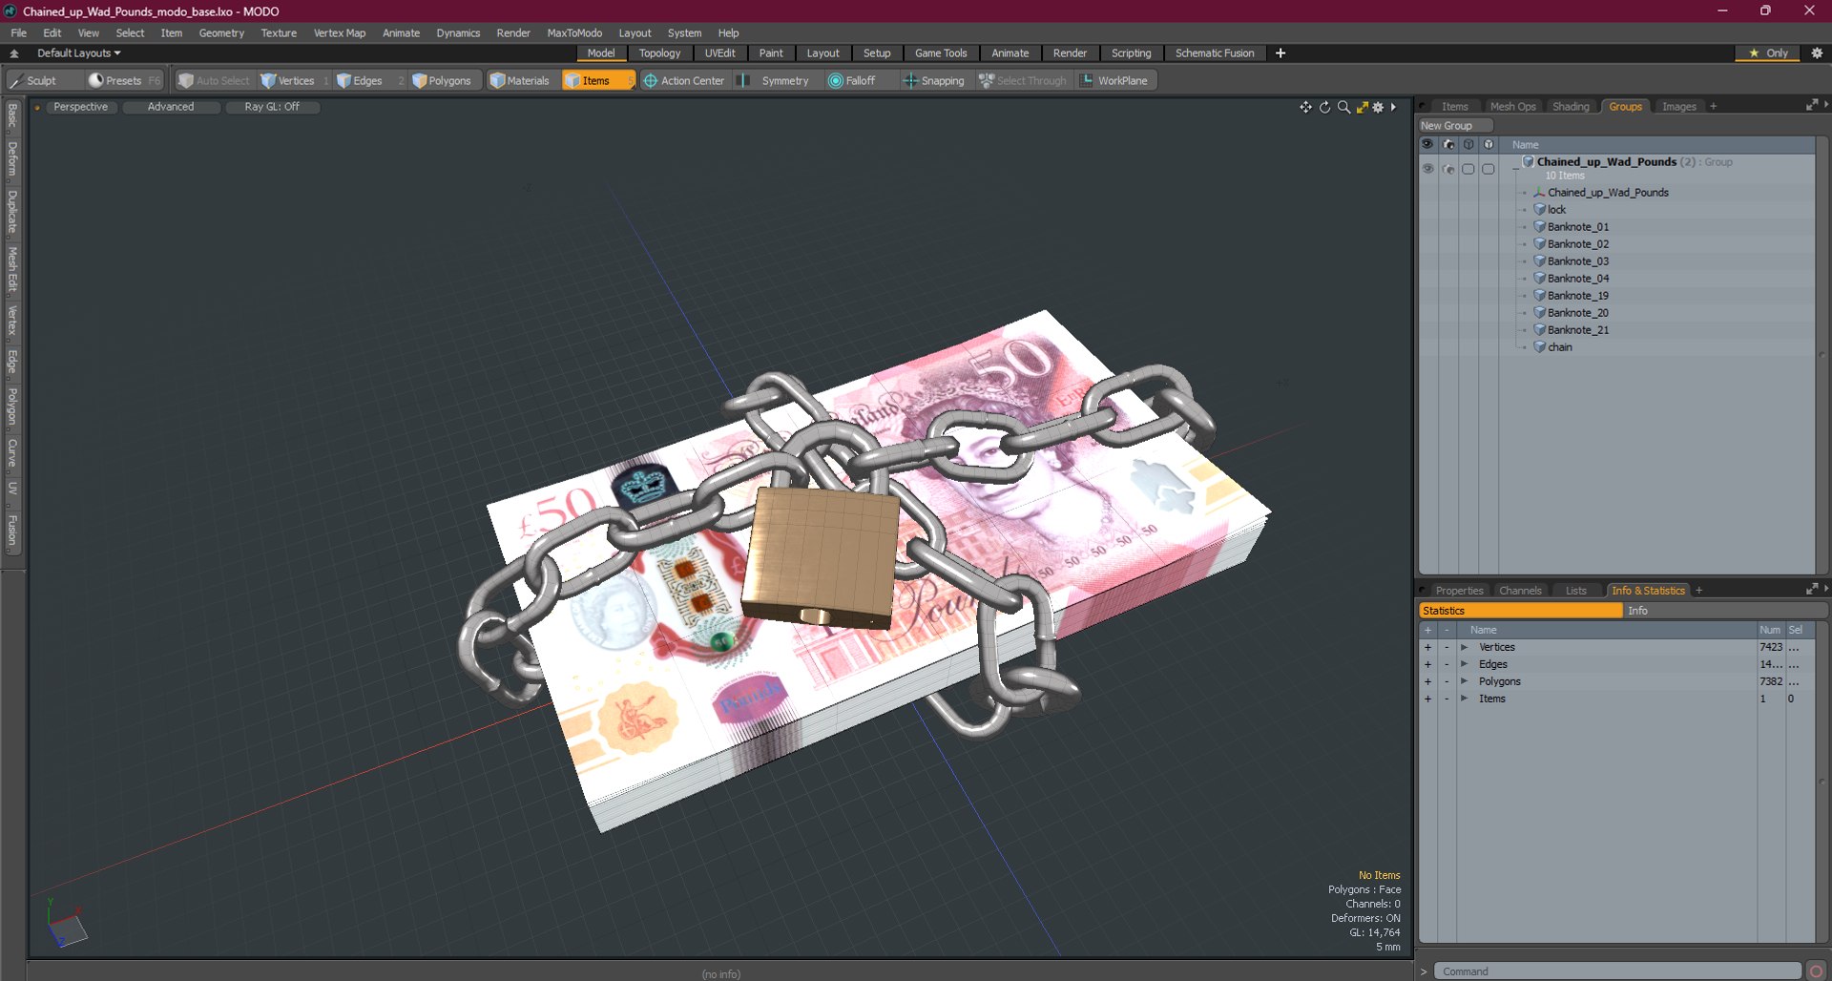Toggle the Only star button

tap(1768, 53)
